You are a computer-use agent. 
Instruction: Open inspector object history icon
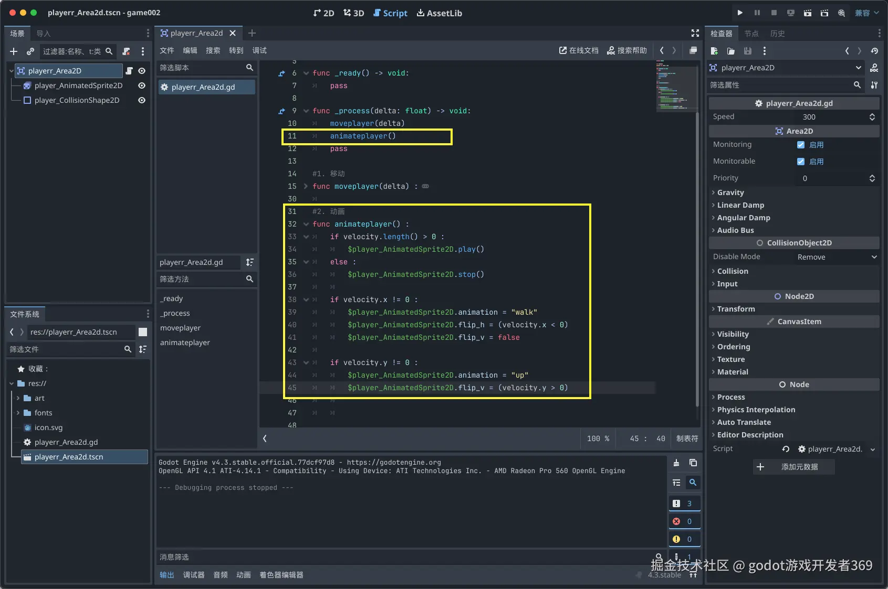(x=874, y=51)
